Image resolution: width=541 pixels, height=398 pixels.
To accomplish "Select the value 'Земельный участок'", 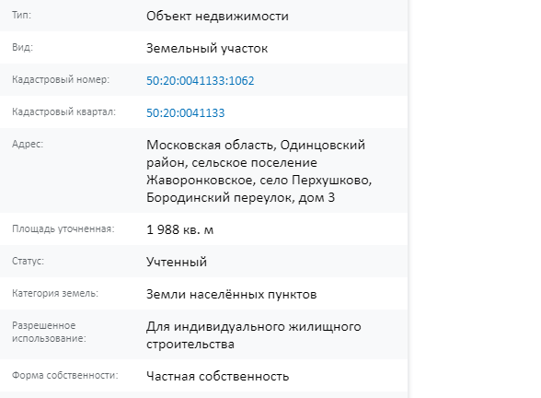I will click(207, 48).
